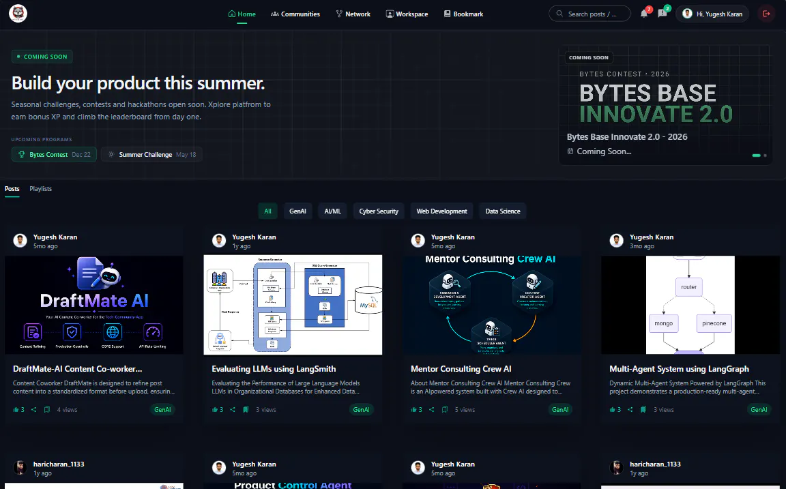
Task: Filter posts by GenAI category
Action: (297, 211)
